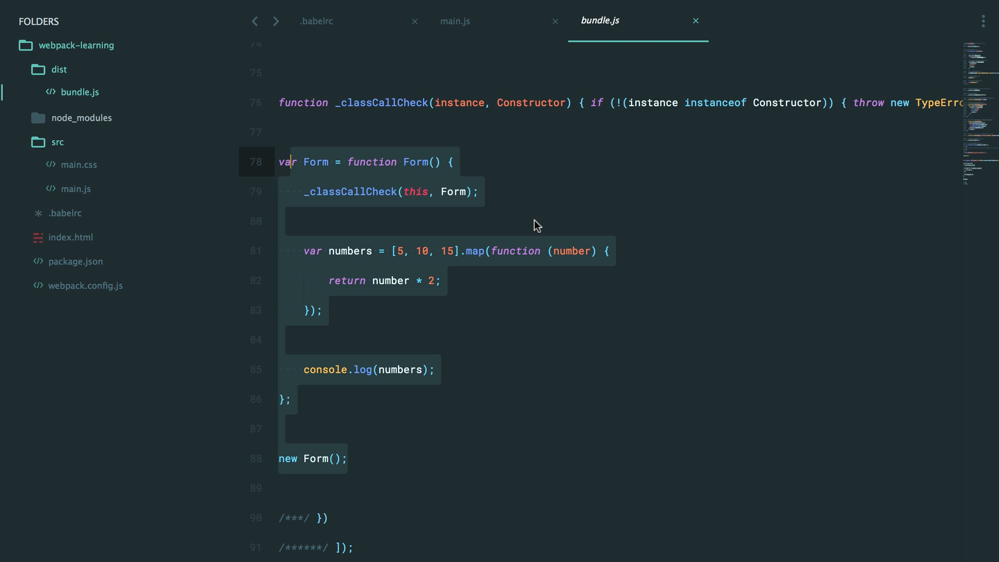The height and width of the screenshot is (562, 999).
Task: Click the node_modules folder icon
Action: coord(38,118)
